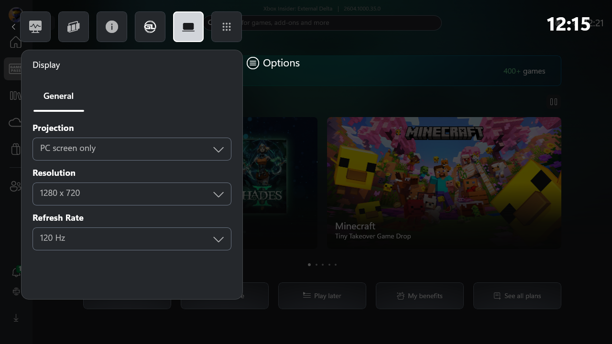Open the all apps grid widget
612x344 pixels.
click(x=227, y=27)
